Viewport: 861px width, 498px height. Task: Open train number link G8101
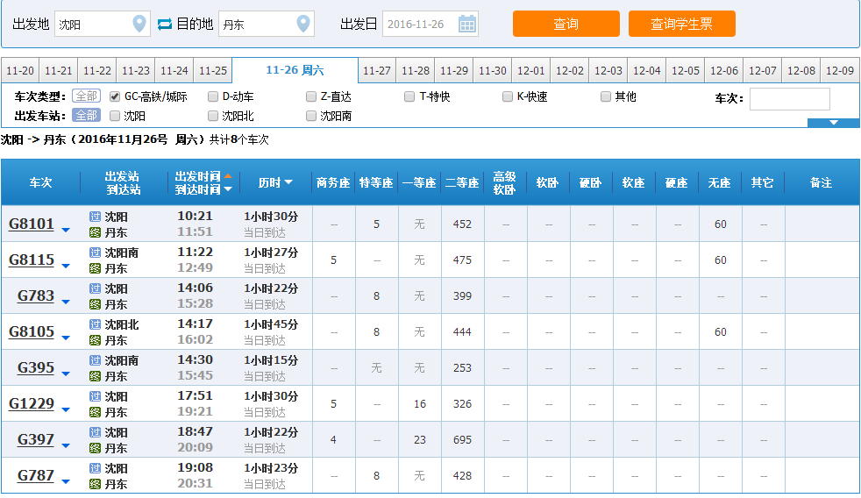(32, 224)
